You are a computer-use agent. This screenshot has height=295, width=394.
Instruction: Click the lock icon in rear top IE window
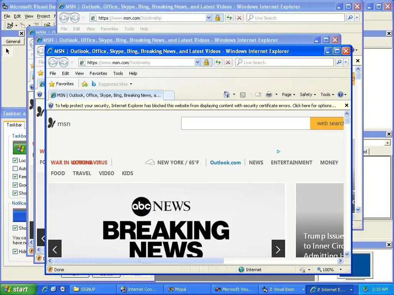coord(217,18)
